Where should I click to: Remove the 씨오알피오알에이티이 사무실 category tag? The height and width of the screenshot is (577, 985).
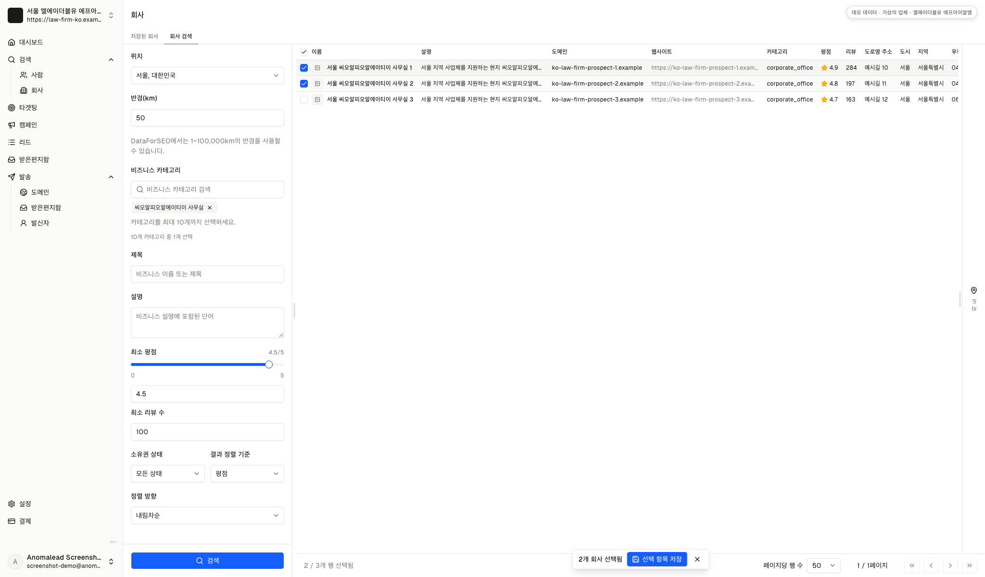point(210,208)
